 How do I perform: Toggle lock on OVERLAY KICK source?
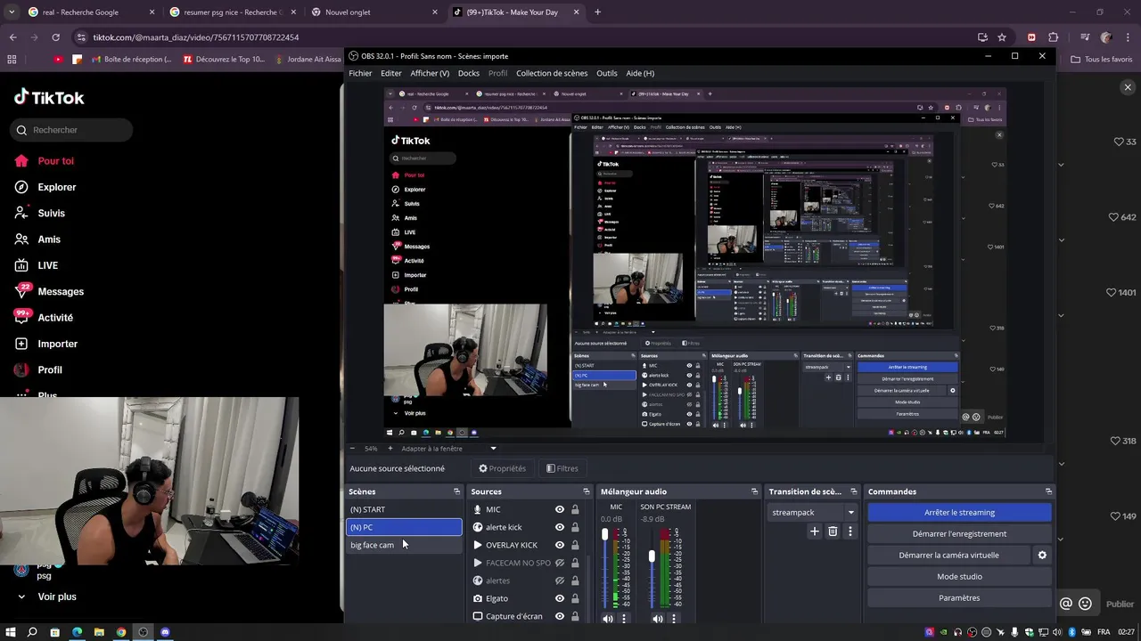(x=575, y=545)
